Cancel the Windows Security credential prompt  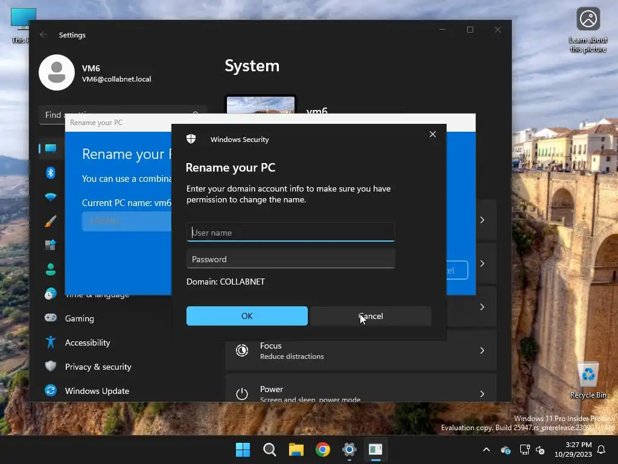pos(371,316)
